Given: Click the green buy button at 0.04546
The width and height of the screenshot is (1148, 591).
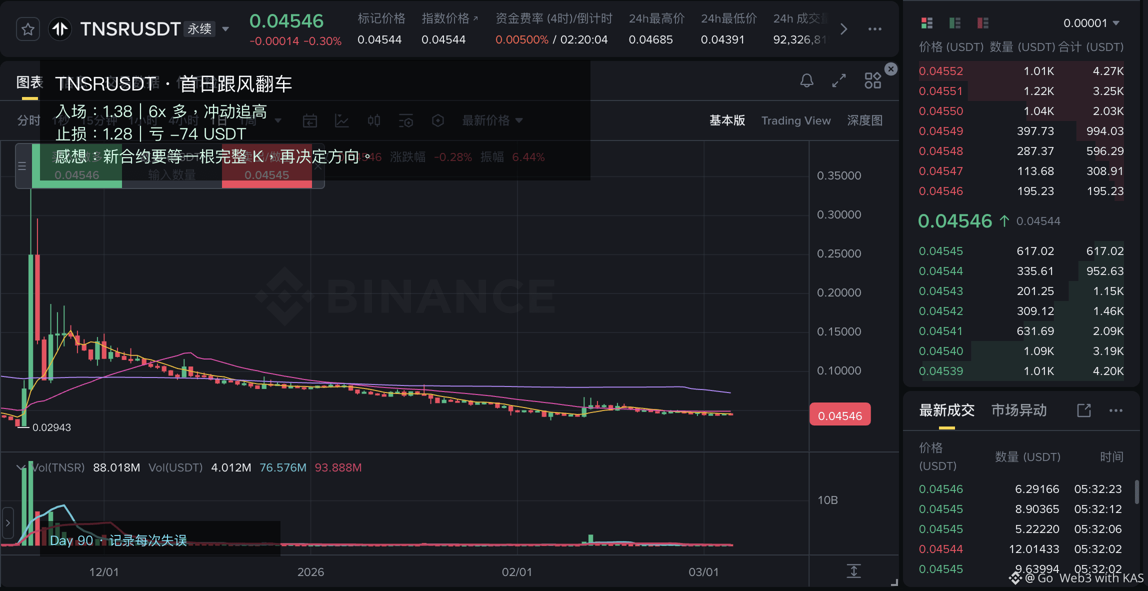Looking at the screenshot, I should point(77,166).
